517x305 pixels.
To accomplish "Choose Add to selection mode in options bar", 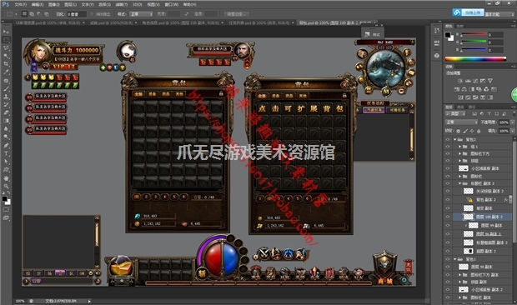I will coord(32,14).
